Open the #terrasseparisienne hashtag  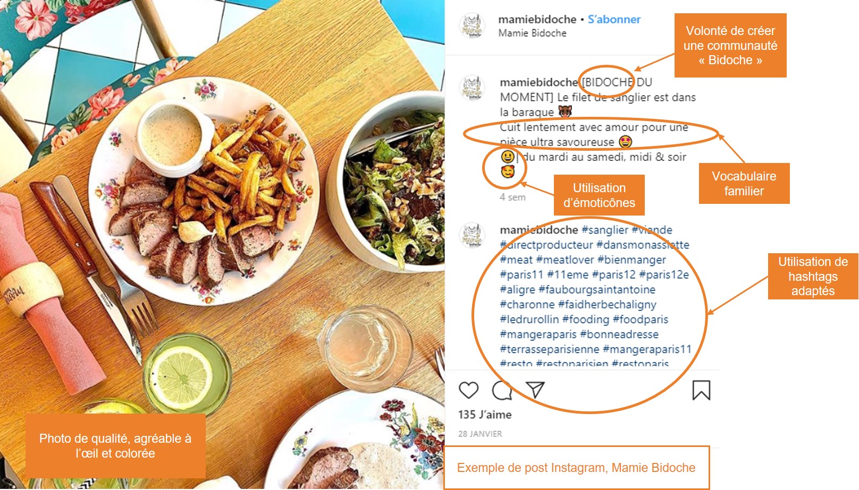click(550, 349)
